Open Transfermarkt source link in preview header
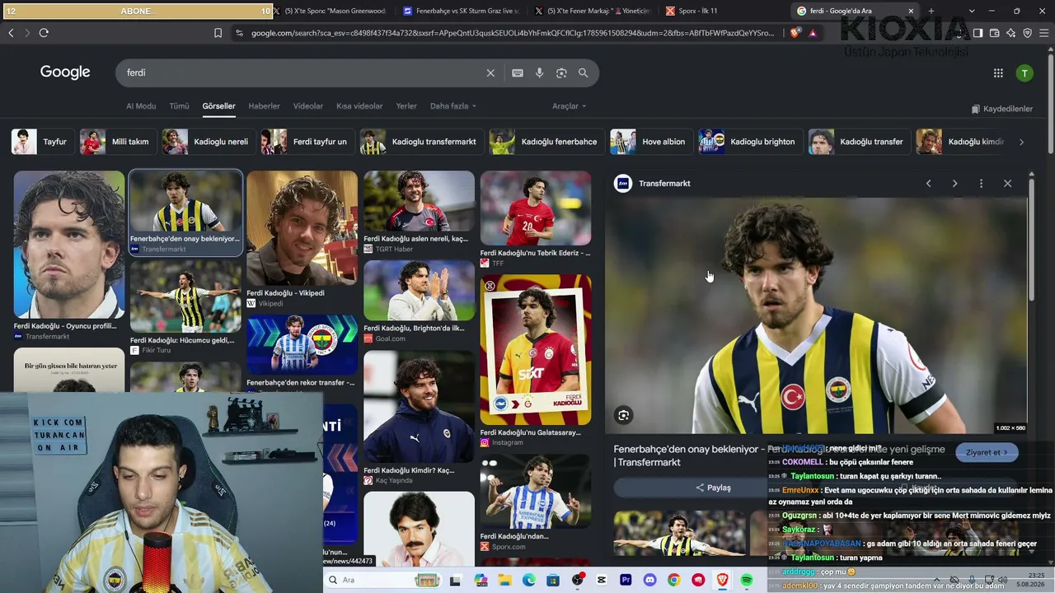Viewport: 1055px width, 593px height. pyautogui.click(x=653, y=184)
